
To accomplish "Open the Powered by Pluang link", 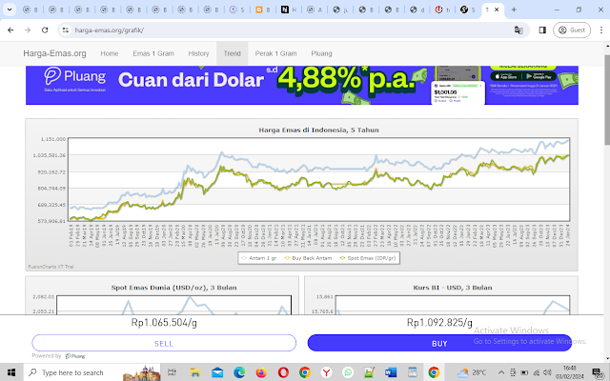I will click(58, 355).
